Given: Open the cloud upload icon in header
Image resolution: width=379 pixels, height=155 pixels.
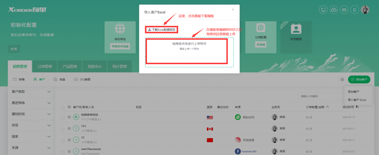Looking at the screenshot, I should tap(333, 10).
